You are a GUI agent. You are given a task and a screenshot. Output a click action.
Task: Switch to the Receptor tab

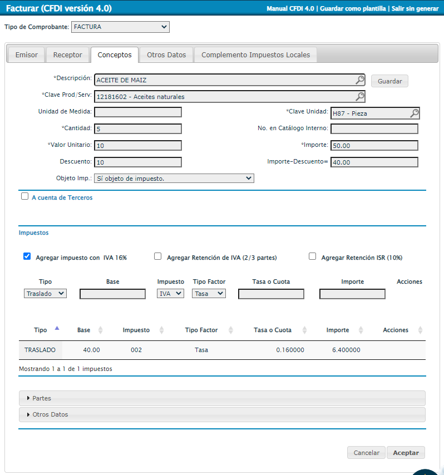pos(67,55)
